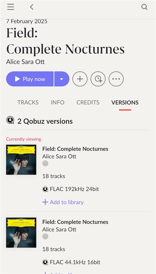Expand the Play now dropdown arrow
The width and height of the screenshot is (156, 274).
point(62,79)
